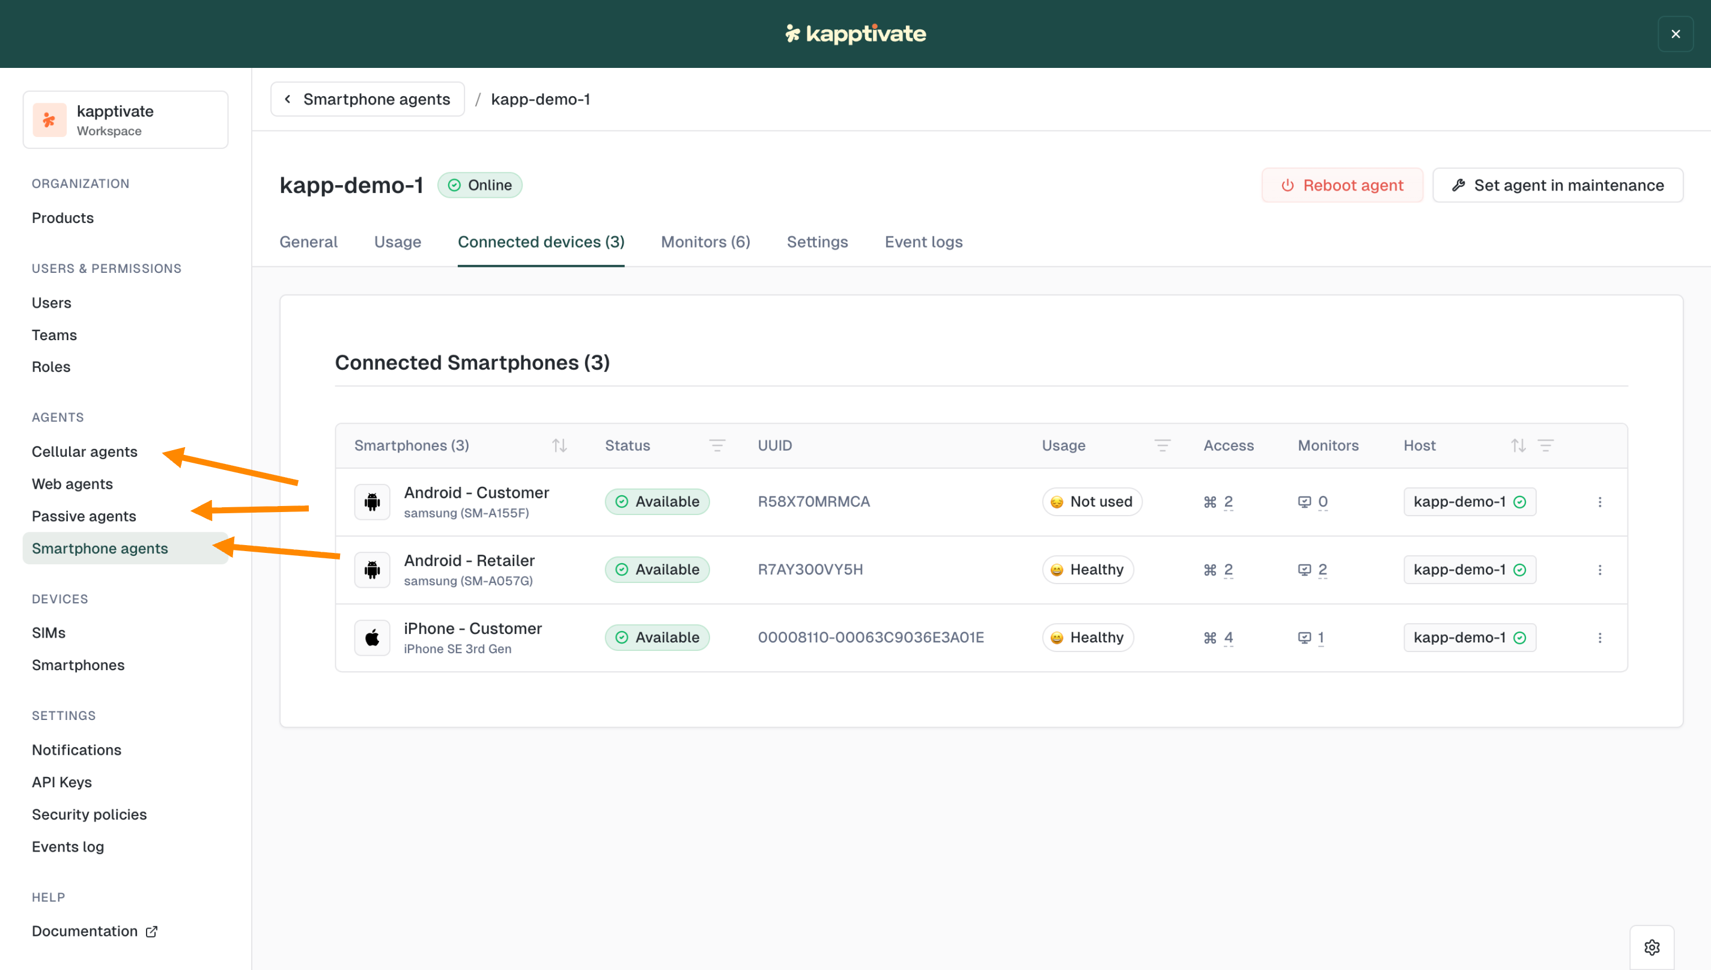The height and width of the screenshot is (970, 1711).
Task: Open the three-dot menu for iPhone - Customer
Action: 1600,638
